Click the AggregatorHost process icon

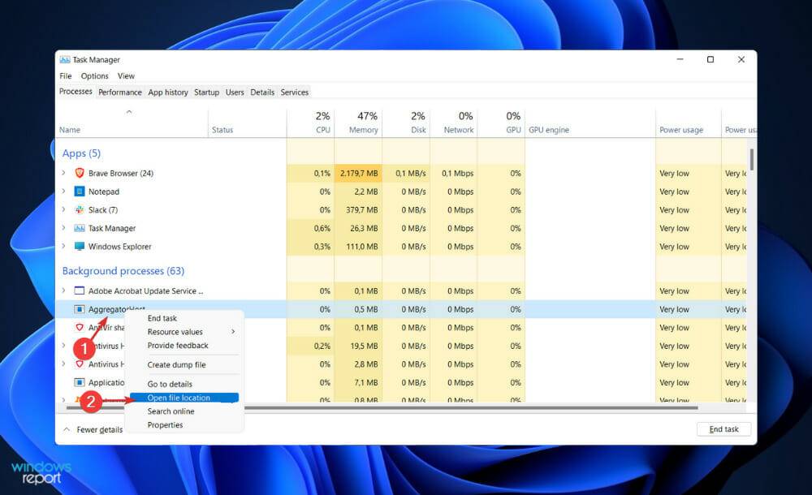(x=78, y=309)
